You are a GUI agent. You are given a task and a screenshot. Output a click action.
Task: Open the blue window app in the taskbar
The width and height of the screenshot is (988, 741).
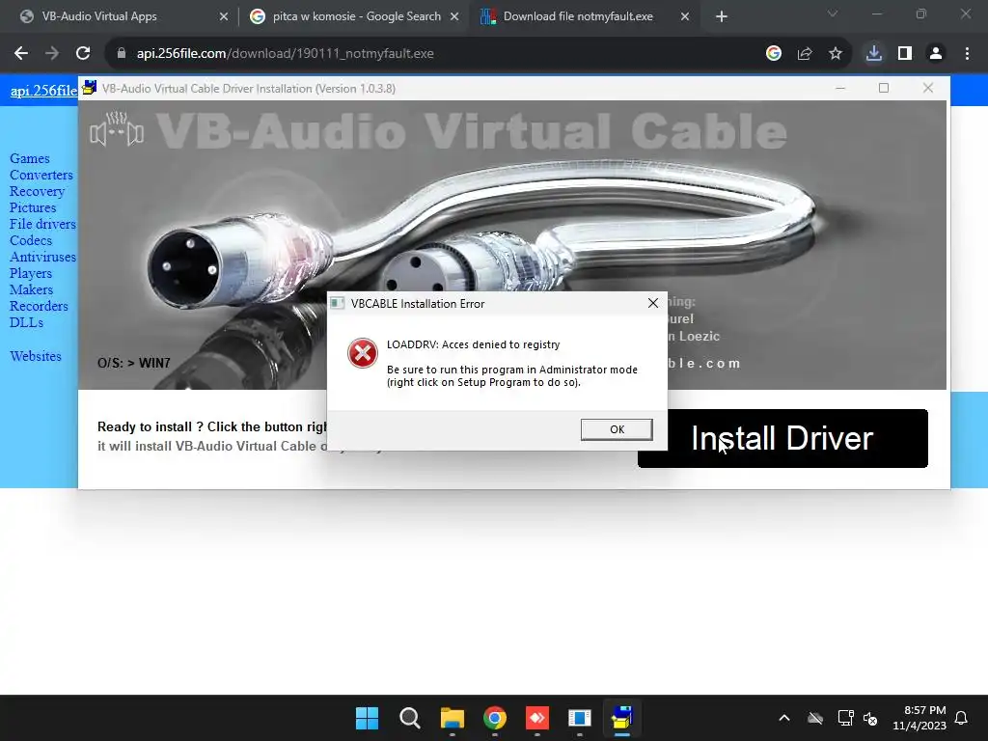[580, 718]
